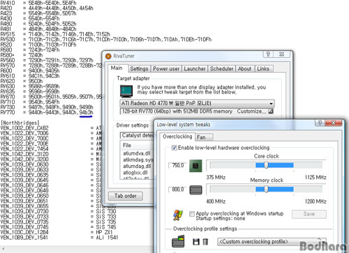Select atiumdva.dll in the File list
The image size is (349, 253).
point(138,153)
